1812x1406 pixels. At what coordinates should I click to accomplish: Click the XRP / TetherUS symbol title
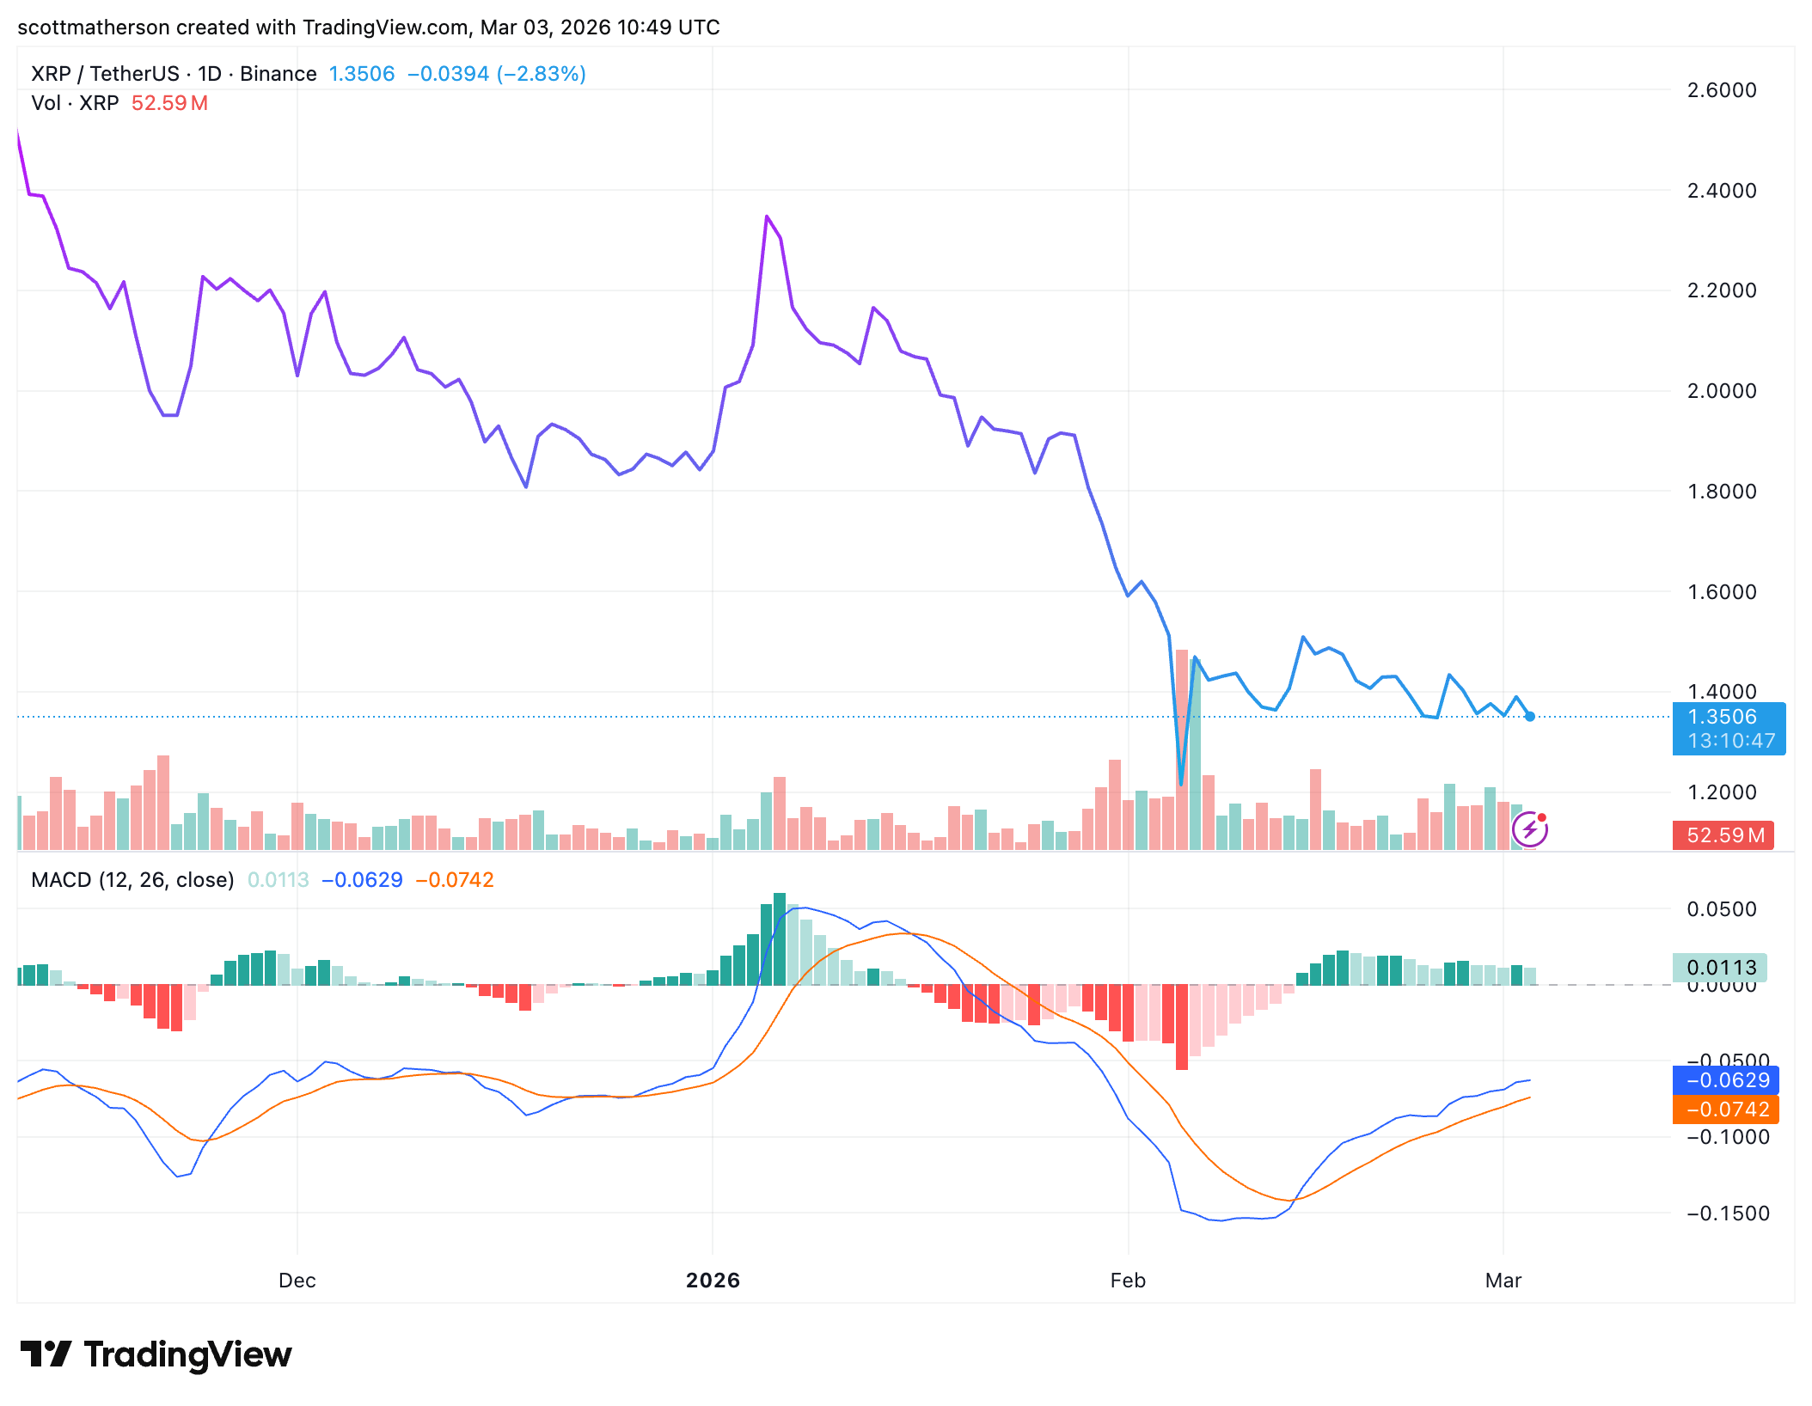(x=105, y=74)
